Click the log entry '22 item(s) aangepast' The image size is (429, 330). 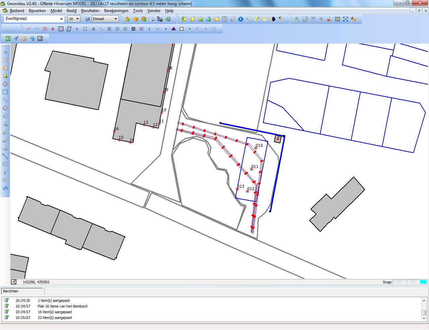[55, 318]
